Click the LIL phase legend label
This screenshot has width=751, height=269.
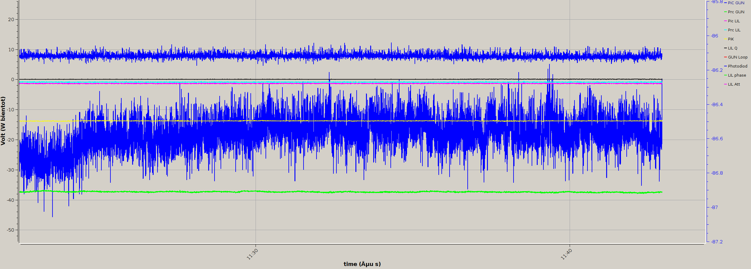[737, 75]
